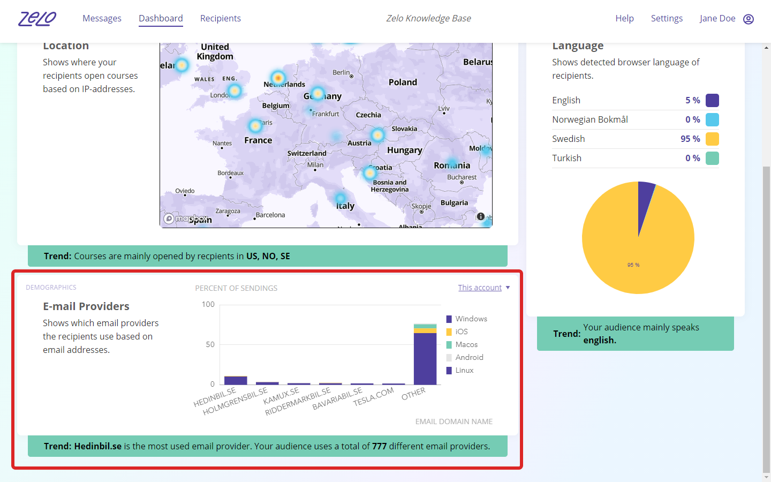The width and height of the screenshot is (771, 482).
Task: Click the Norwegian Bokmål language label
Action: point(590,119)
